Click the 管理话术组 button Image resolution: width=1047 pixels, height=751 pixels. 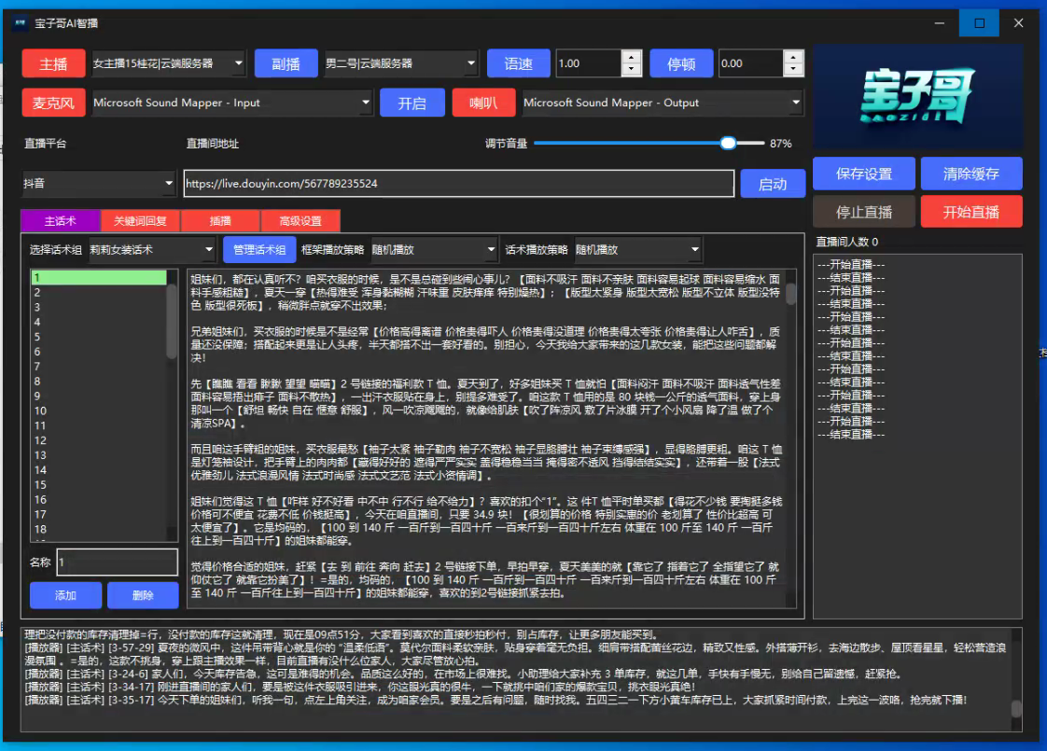pyautogui.click(x=258, y=250)
